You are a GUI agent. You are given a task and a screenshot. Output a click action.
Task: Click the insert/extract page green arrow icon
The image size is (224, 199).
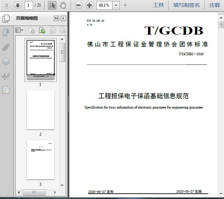click(42, 30)
